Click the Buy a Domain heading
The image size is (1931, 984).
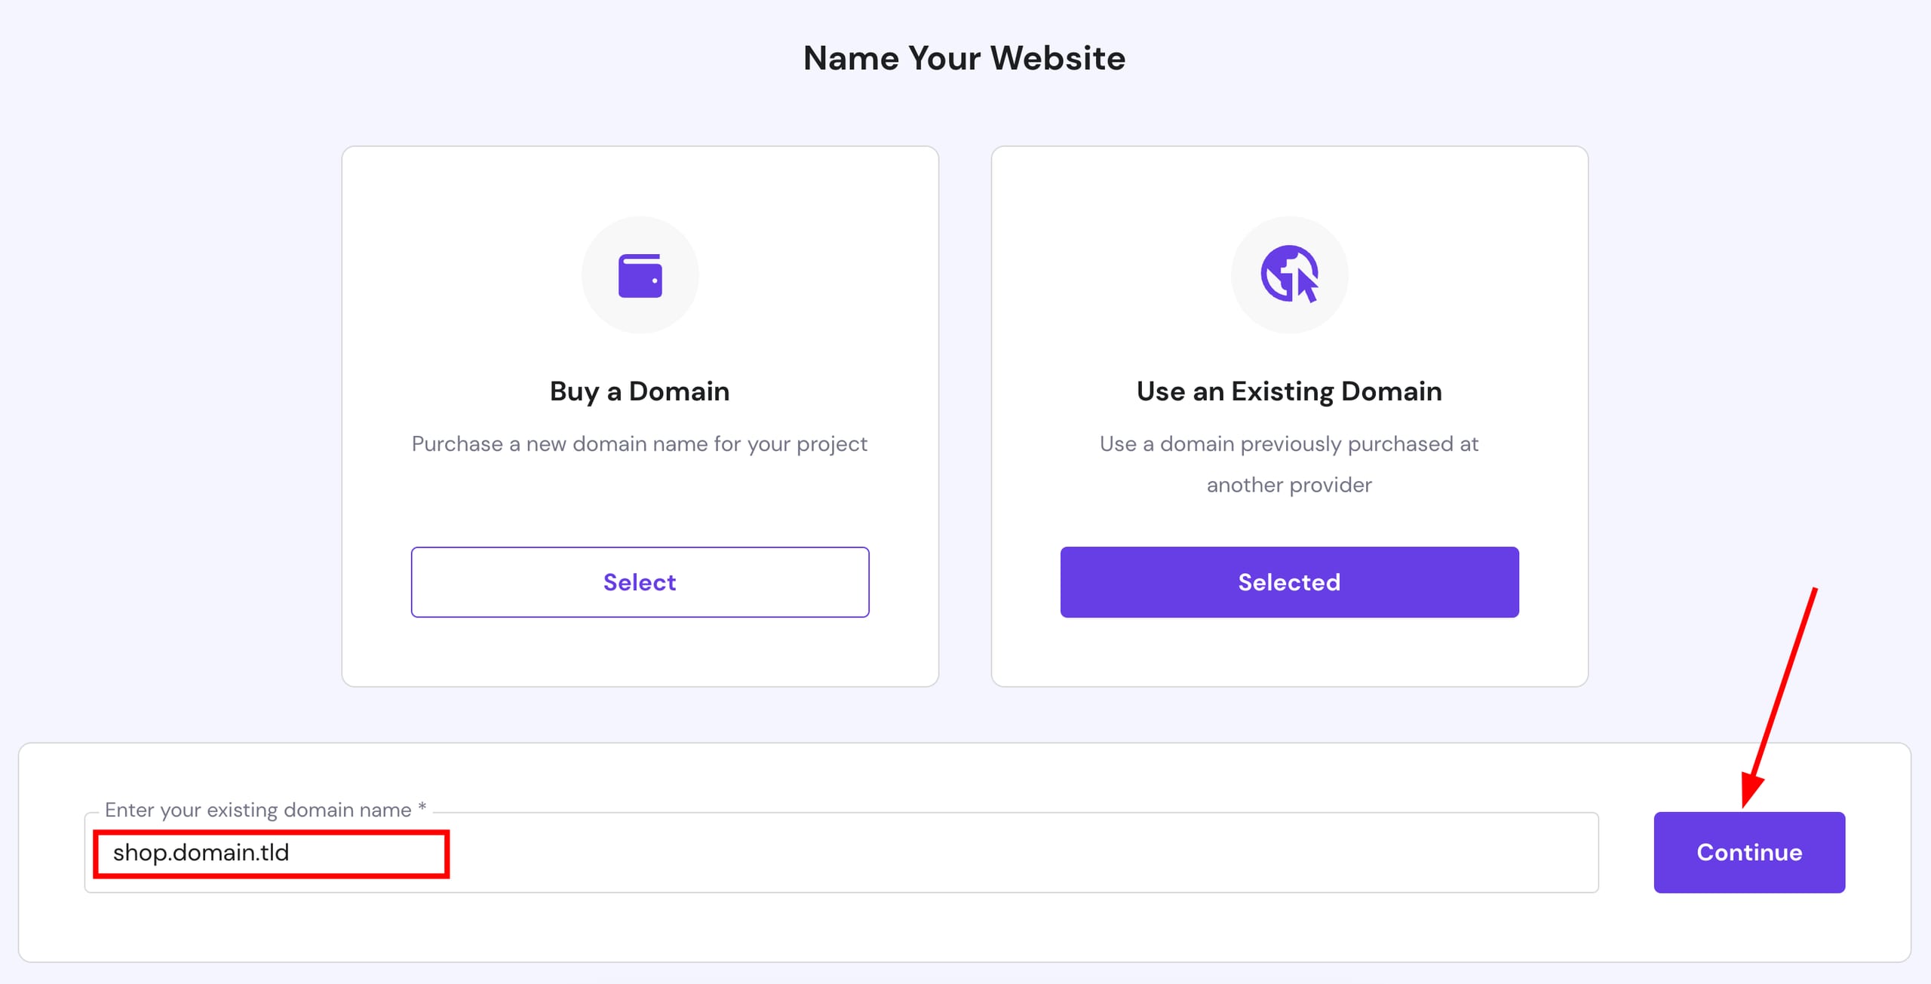click(640, 391)
